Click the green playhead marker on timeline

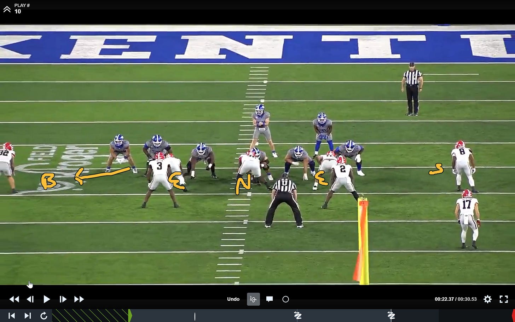(x=130, y=316)
